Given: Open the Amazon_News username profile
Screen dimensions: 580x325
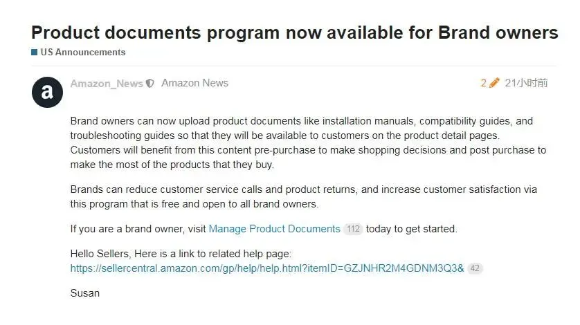Looking at the screenshot, I should [107, 84].
